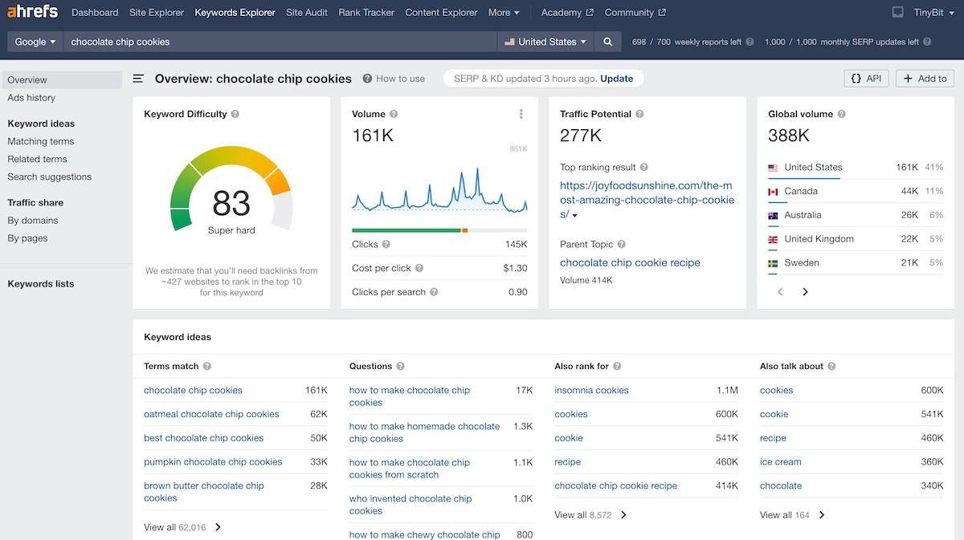The image size is (964, 540).
Task: Open the joyfoodsunshine top ranking URL
Action: (x=646, y=200)
